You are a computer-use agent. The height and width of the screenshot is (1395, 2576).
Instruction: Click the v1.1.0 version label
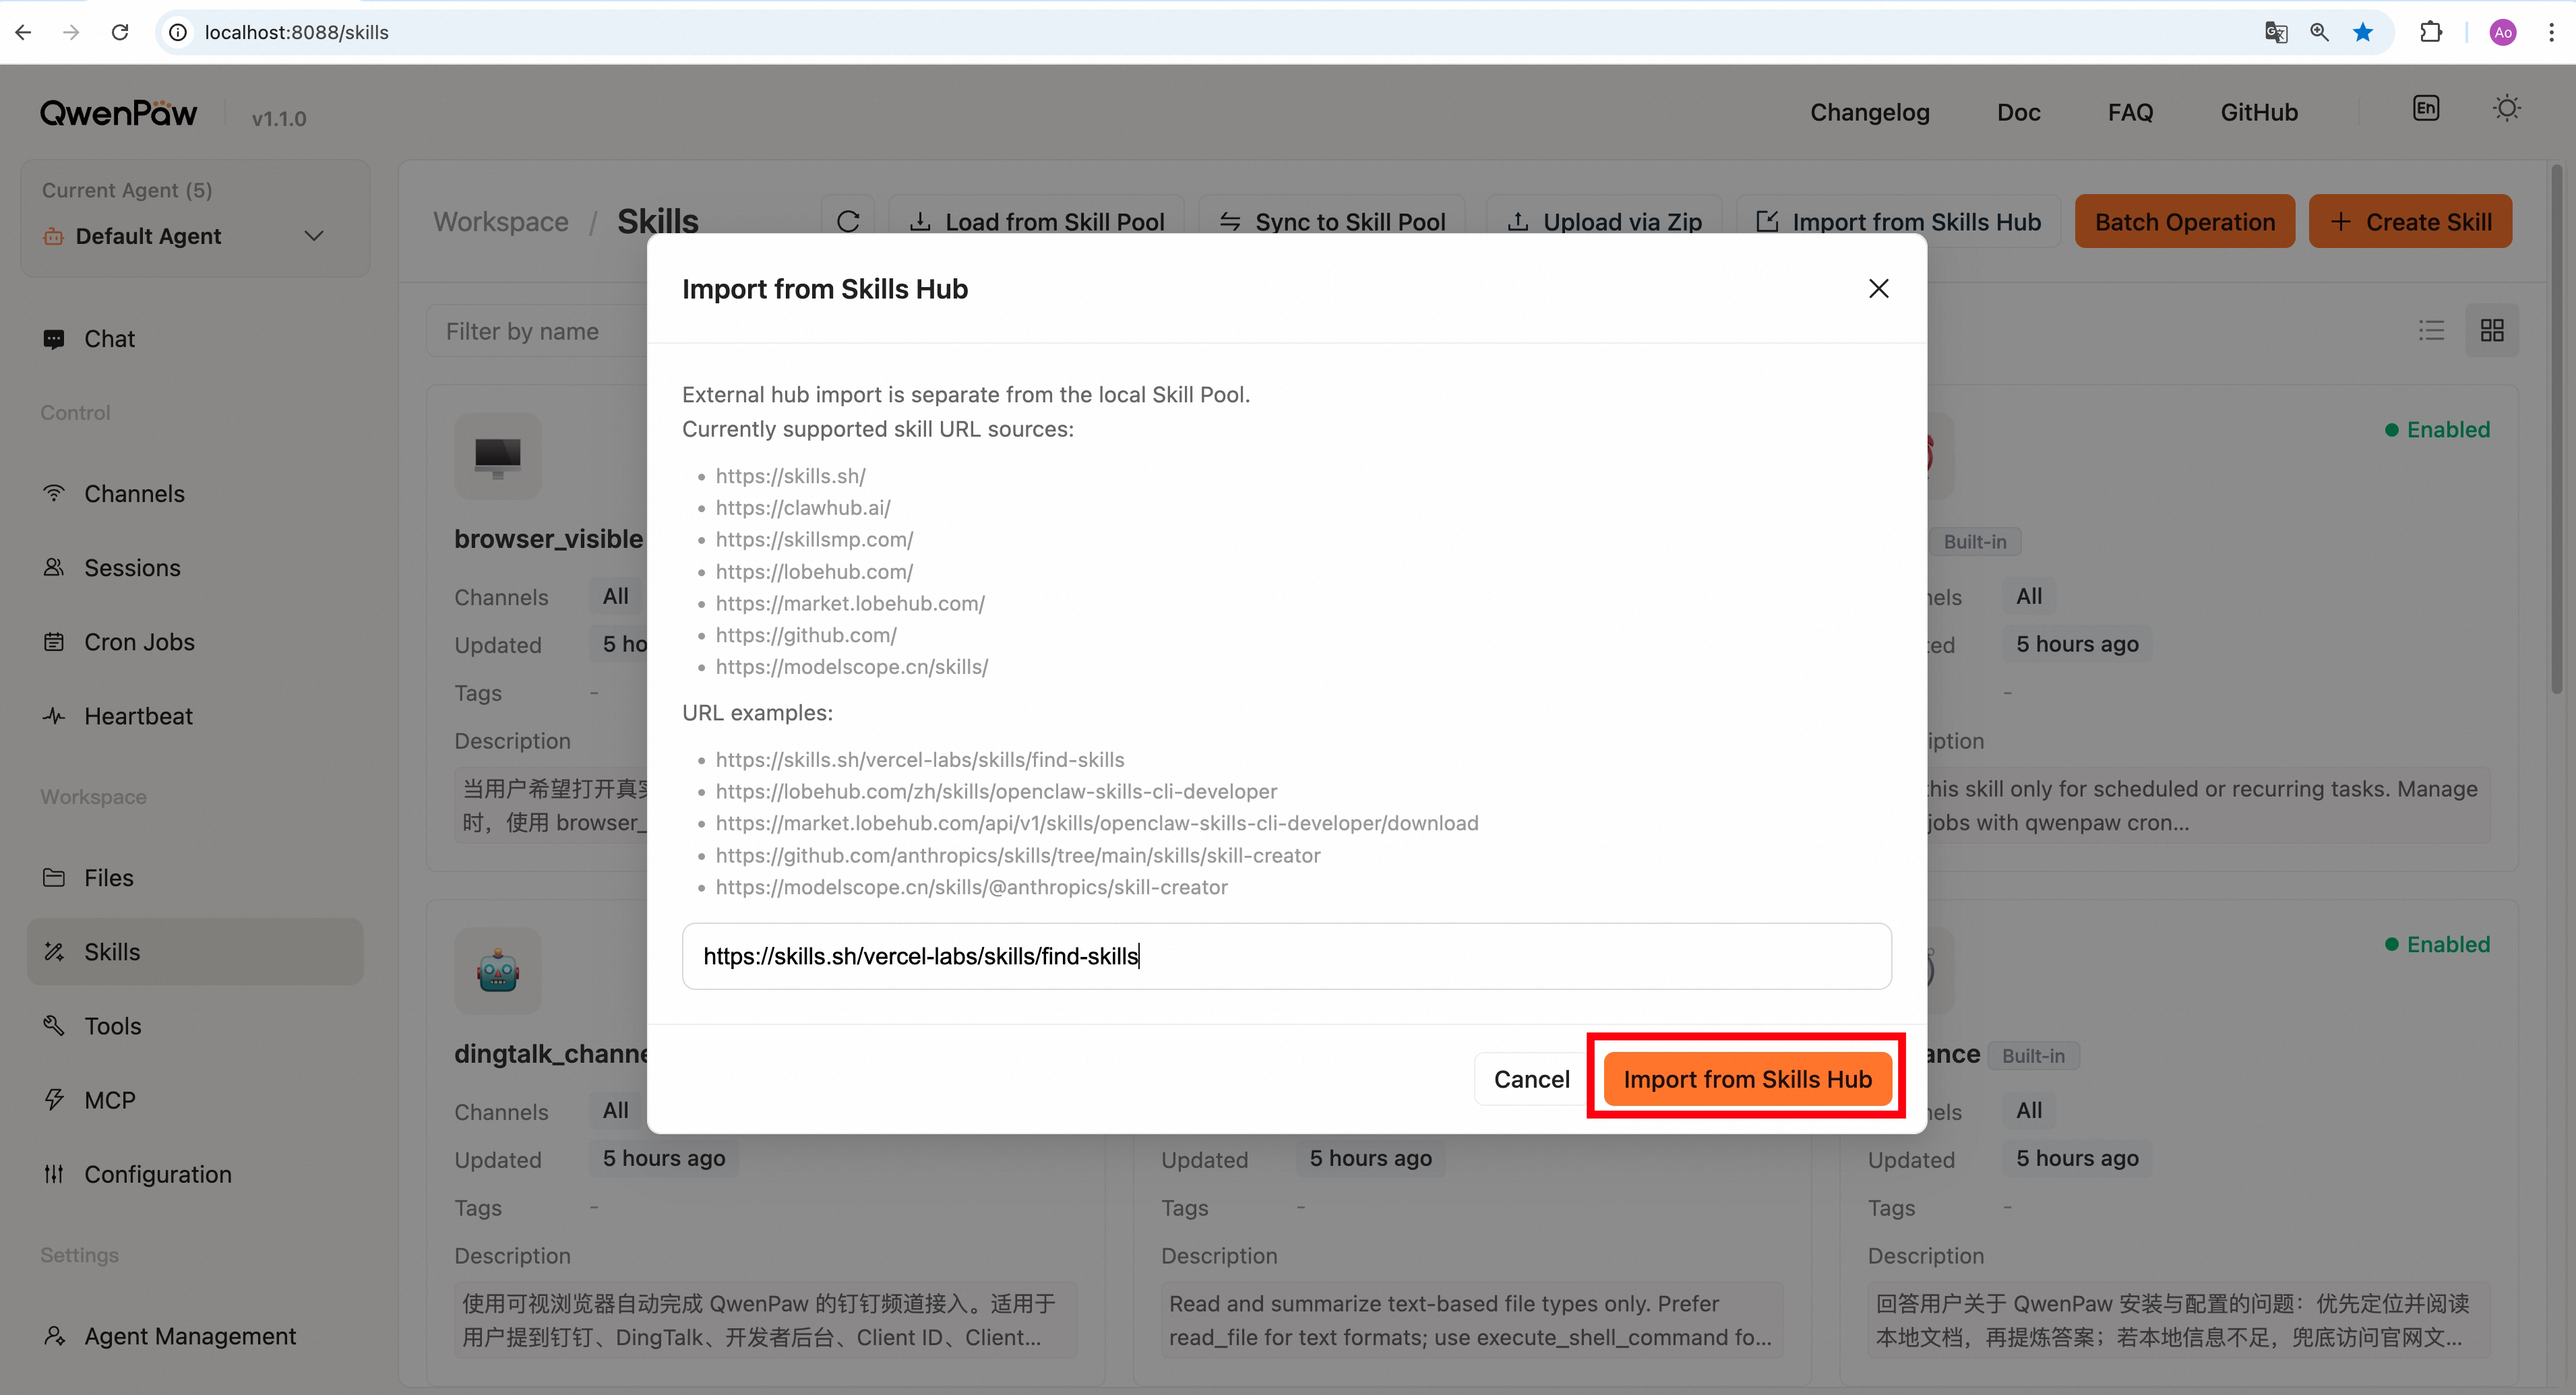tap(279, 118)
